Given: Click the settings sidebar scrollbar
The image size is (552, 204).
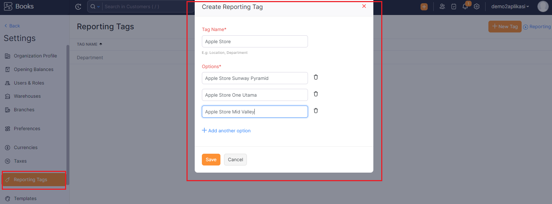Looking at the screenshot, I should 68,114.
